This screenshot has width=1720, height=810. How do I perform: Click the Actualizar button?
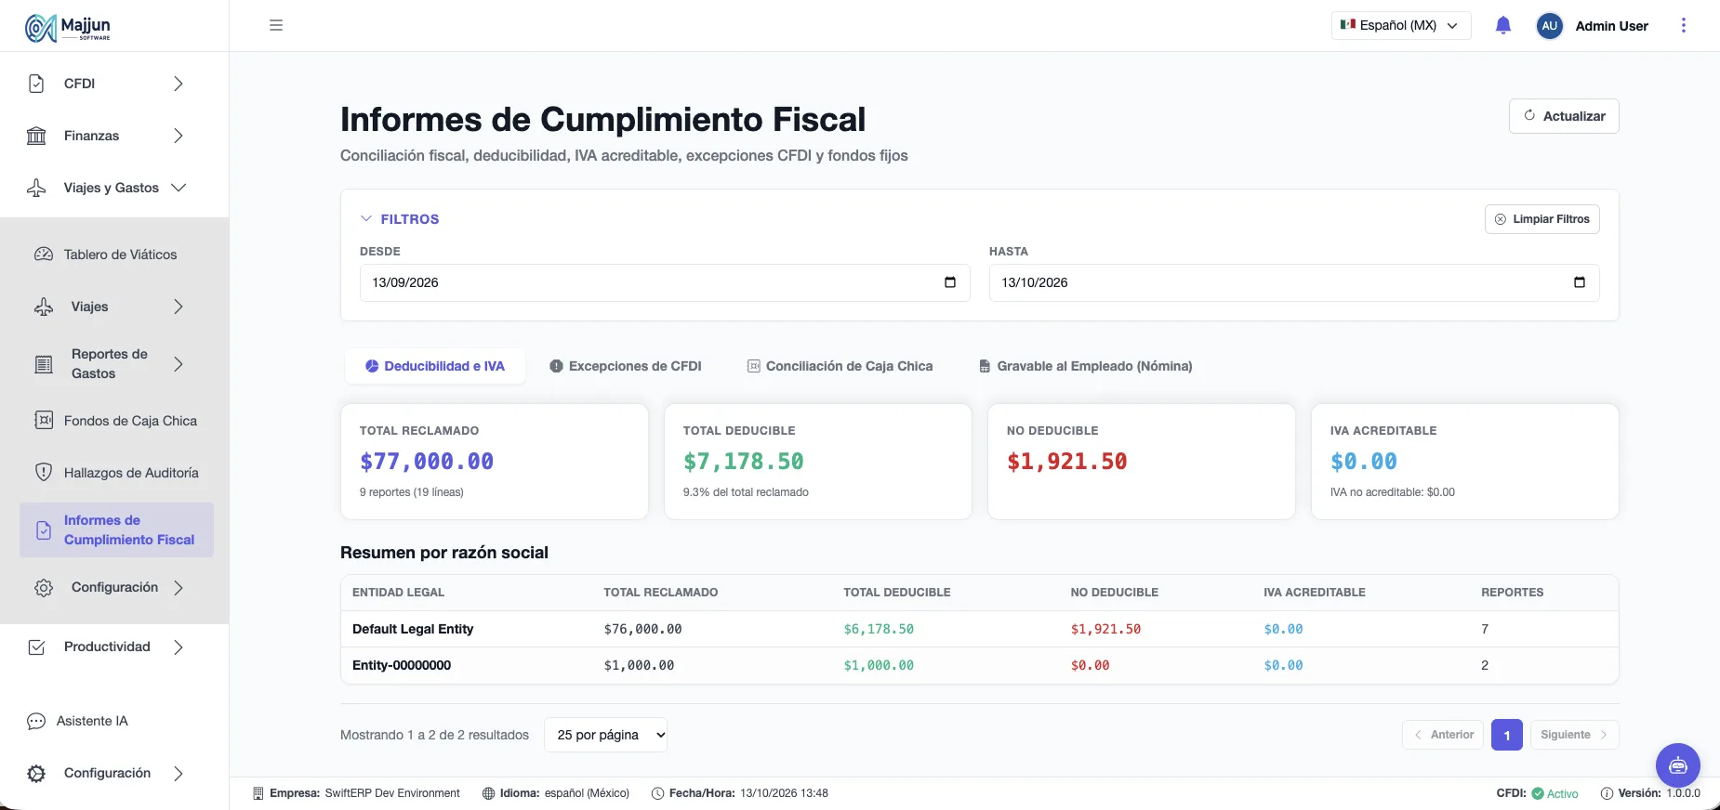pos(1564,116)
